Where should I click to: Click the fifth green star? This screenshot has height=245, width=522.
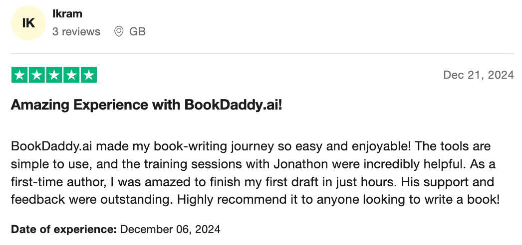point(88,75)
